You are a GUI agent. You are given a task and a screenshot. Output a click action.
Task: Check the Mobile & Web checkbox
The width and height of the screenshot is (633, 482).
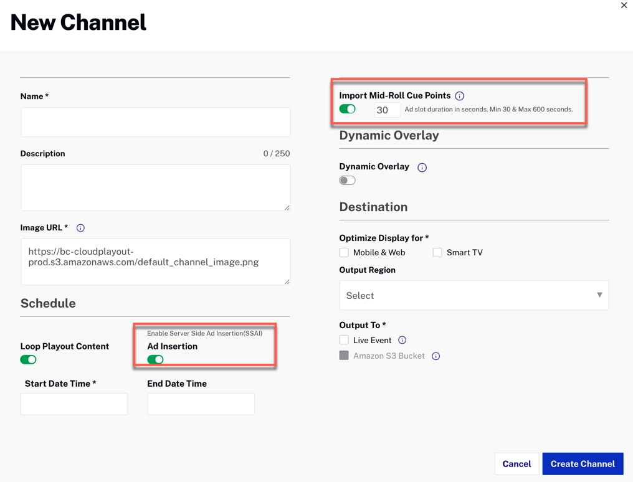(344, 252)
